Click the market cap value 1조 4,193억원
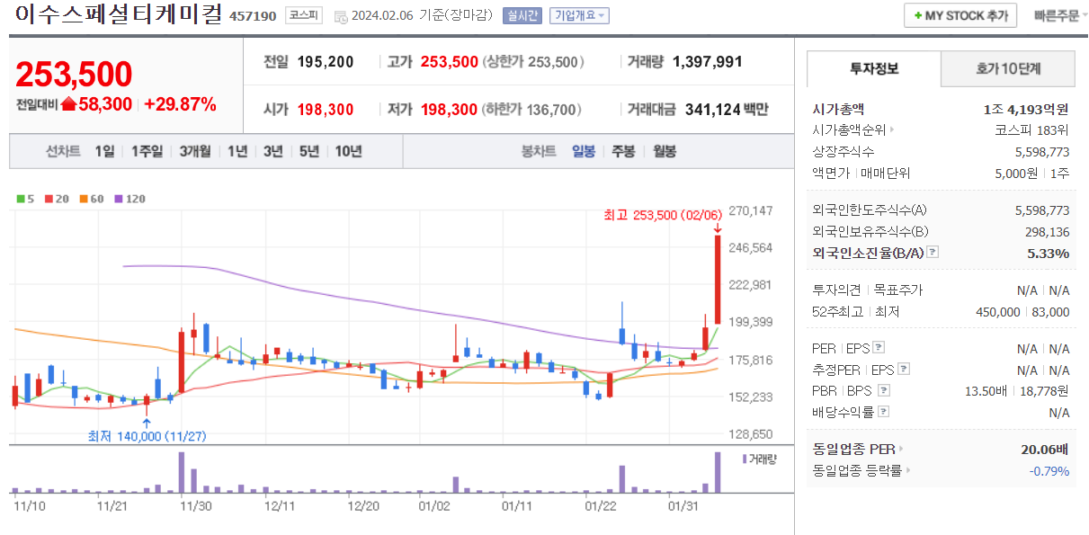Image resolution: width=1089 pixels, height=535 pixels. click(1026, 109)
